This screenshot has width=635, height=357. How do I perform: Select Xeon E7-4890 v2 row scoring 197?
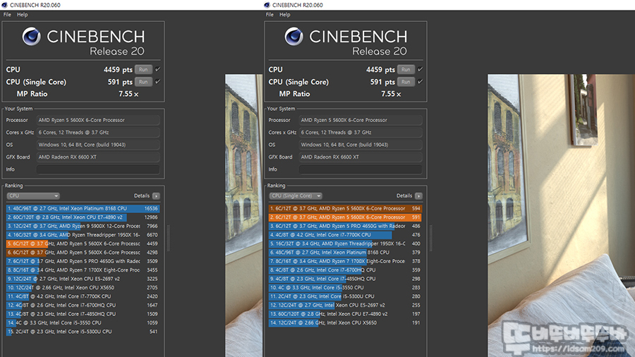tap(345, 314)
